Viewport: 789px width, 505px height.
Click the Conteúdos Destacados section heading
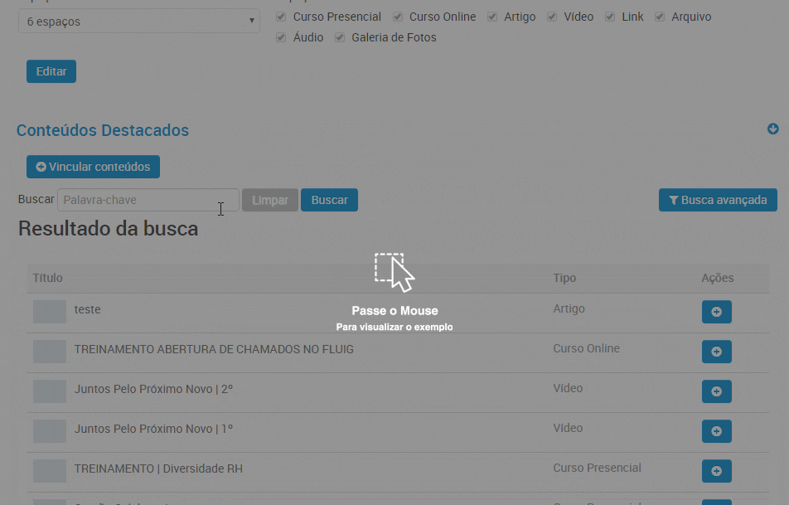coord(103,130)
